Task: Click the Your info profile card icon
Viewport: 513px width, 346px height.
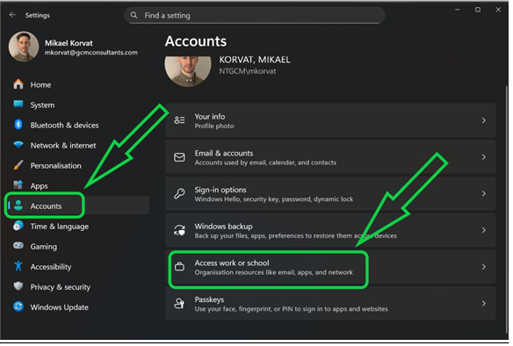Action: (x=179, y=120)
